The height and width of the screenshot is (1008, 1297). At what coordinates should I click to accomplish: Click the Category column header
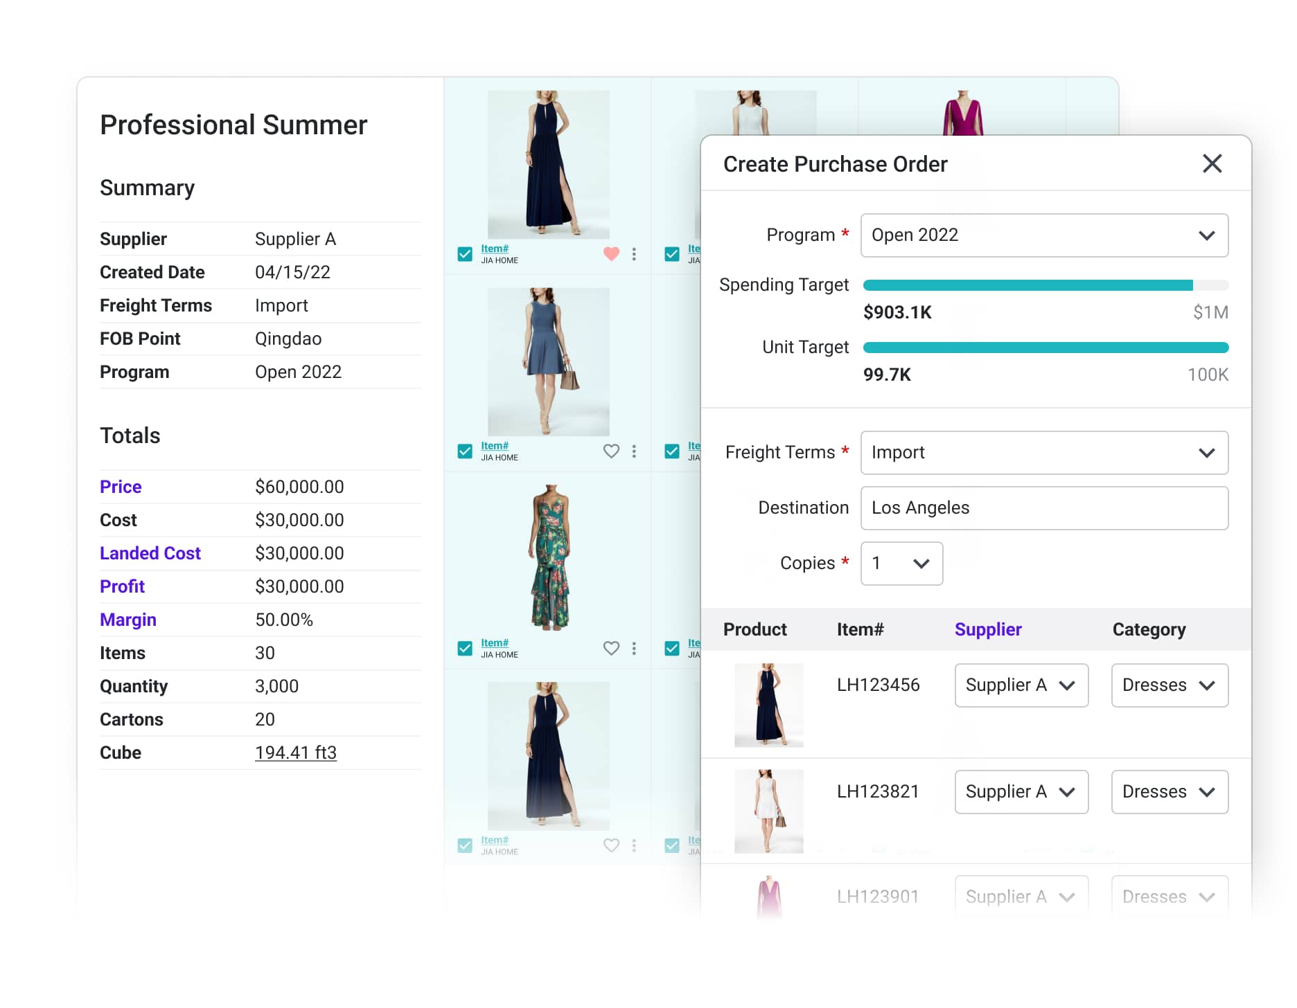click(x=1148, y=629)
